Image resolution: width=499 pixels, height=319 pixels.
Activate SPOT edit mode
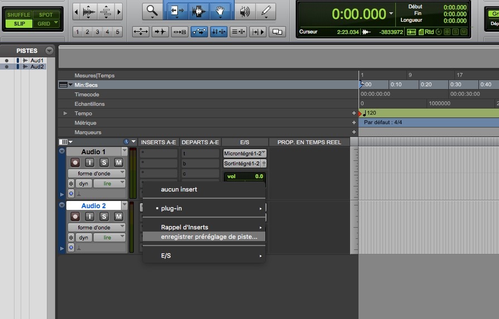(46, 14)
